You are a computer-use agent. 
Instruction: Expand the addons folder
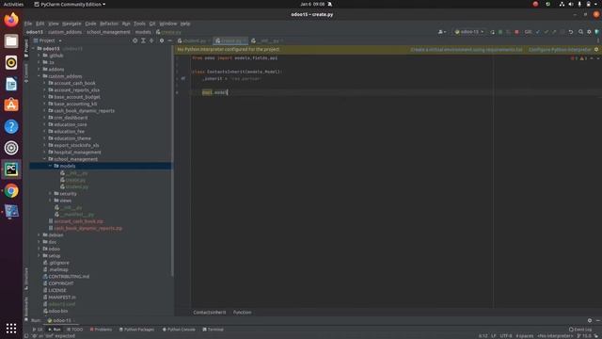40,70
